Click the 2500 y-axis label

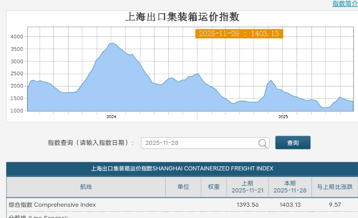coord(17,74)
